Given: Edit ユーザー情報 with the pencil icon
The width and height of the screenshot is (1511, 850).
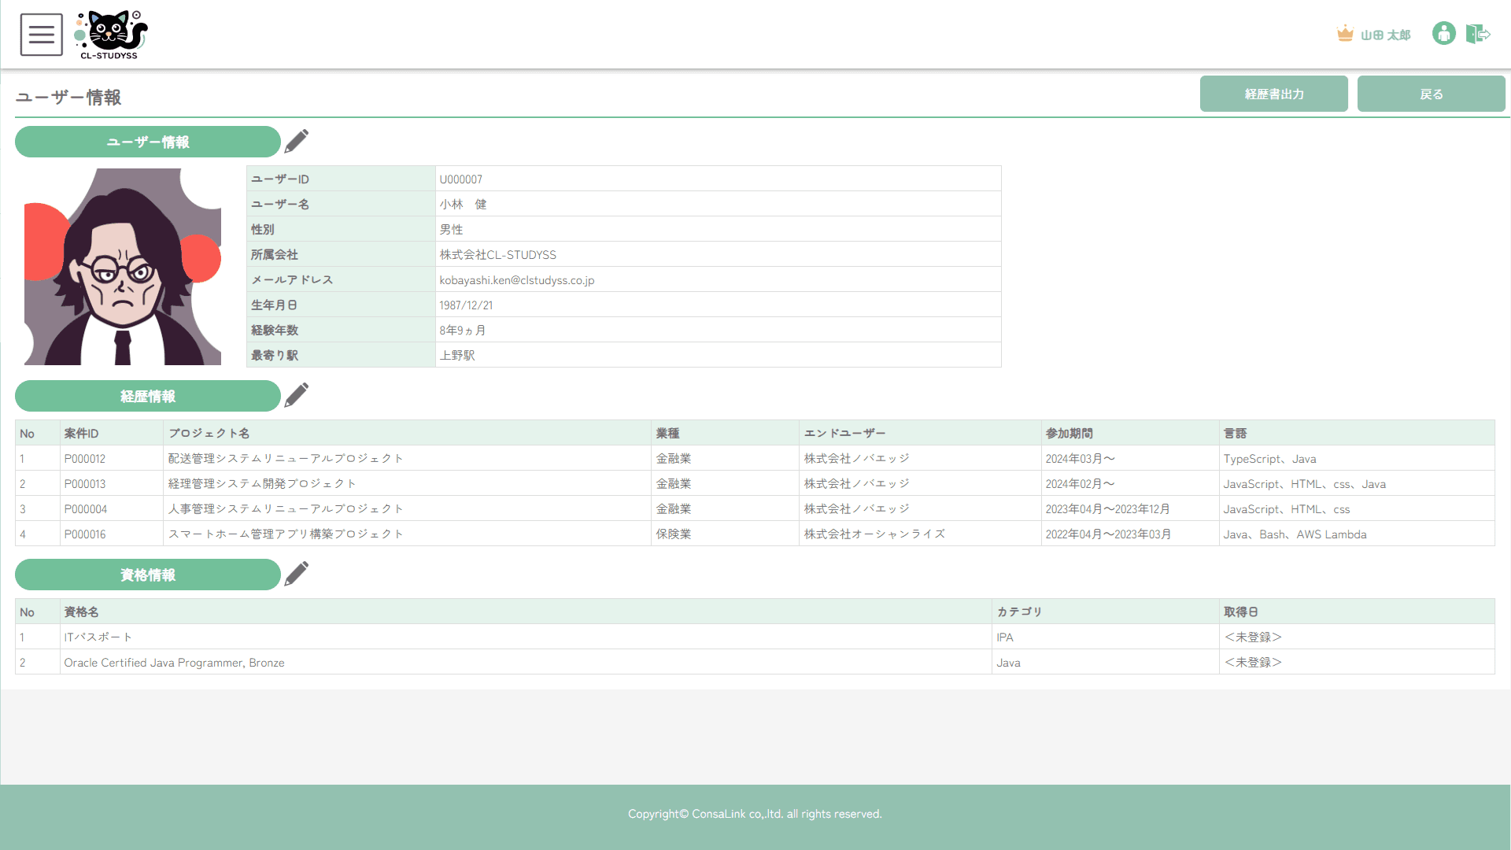Looking at the screenshot, I should 297,140.
